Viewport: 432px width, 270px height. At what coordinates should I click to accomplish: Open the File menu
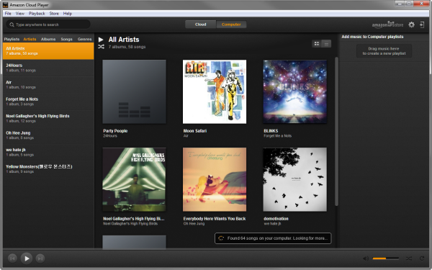coord(8,14)
